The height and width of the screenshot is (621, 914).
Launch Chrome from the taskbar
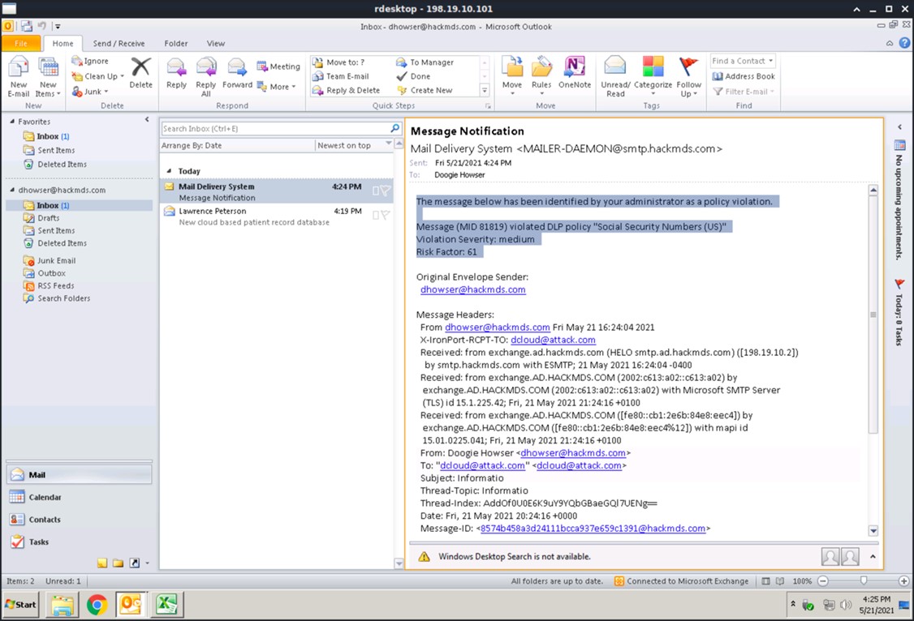(97, 605)
